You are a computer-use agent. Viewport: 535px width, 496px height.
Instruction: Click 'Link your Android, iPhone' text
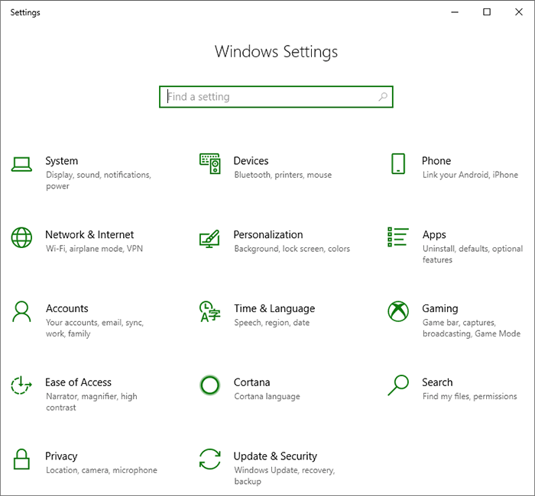[x=470, y=175]
